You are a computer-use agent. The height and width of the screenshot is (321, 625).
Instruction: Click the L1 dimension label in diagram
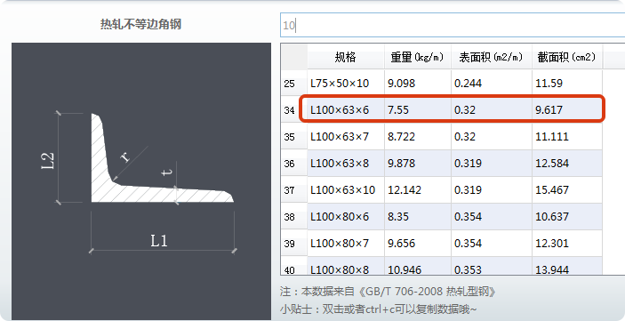click(159, 240)
